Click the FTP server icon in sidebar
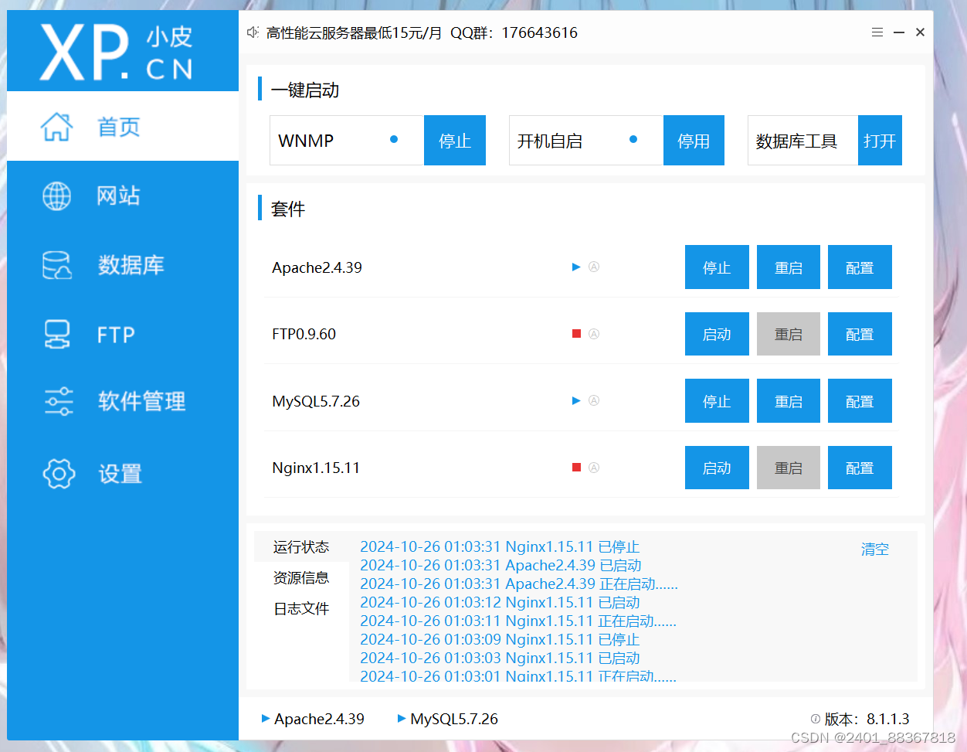 coord(57,335)
